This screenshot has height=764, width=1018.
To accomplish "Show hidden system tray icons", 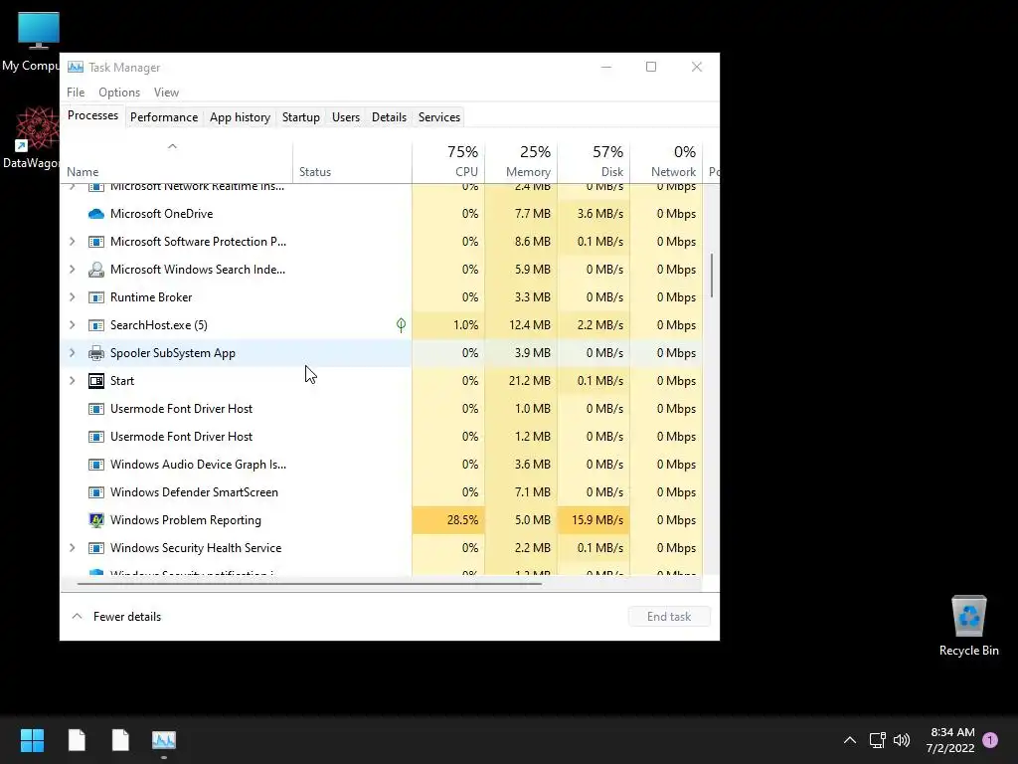I will 849,740.
